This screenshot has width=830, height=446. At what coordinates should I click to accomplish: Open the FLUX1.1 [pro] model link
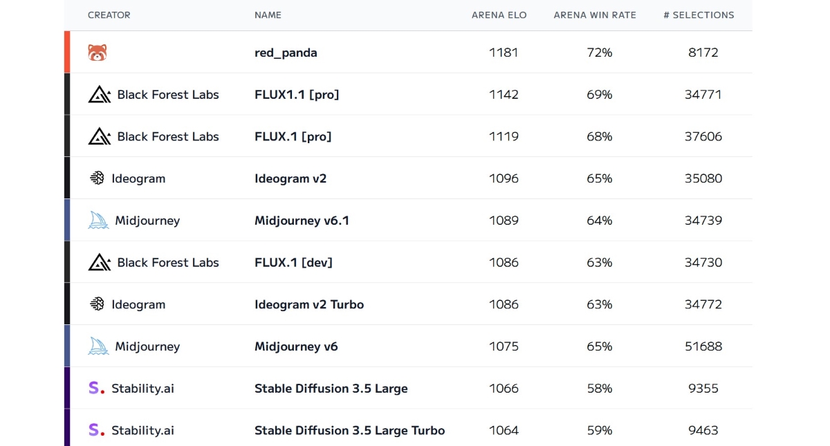pos(297,95)
